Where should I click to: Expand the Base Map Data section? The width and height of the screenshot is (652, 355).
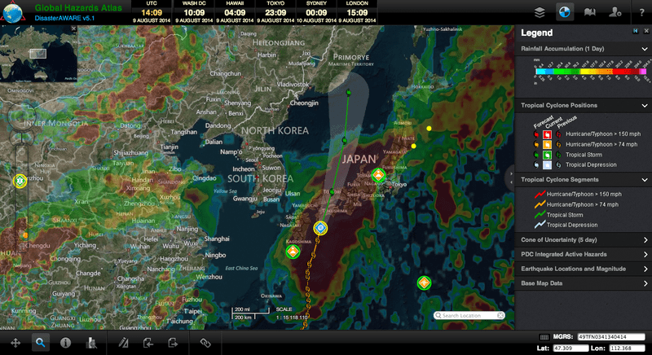pos(645,283)
